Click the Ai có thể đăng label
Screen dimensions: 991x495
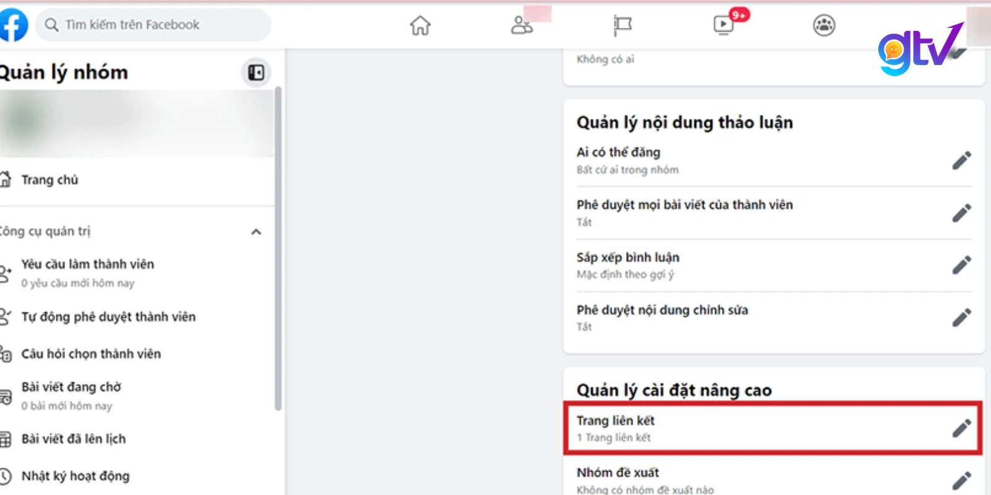tap(618, 152)
